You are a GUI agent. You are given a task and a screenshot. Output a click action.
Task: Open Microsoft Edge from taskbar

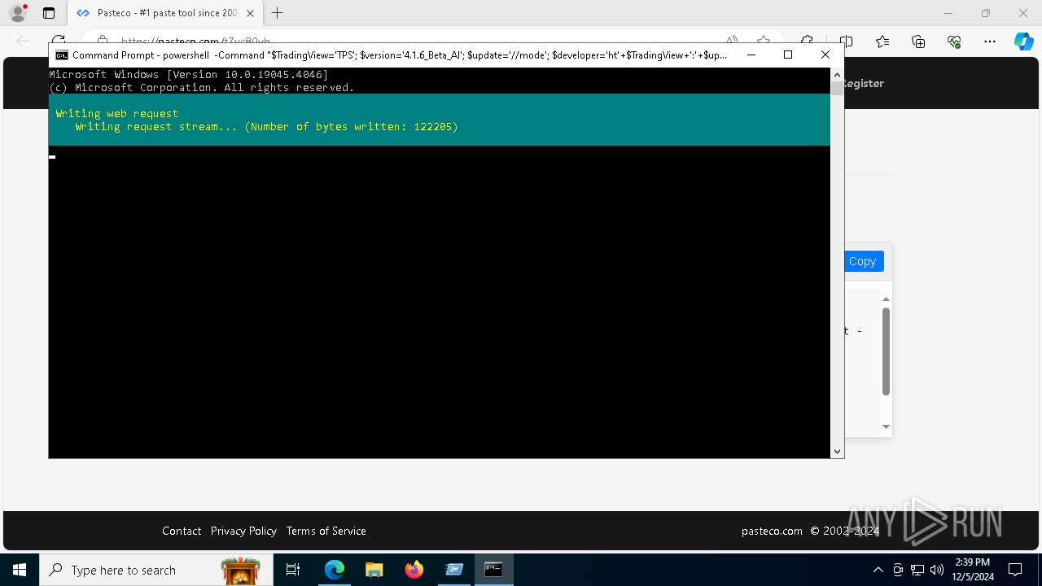click(x=335, y=570)
